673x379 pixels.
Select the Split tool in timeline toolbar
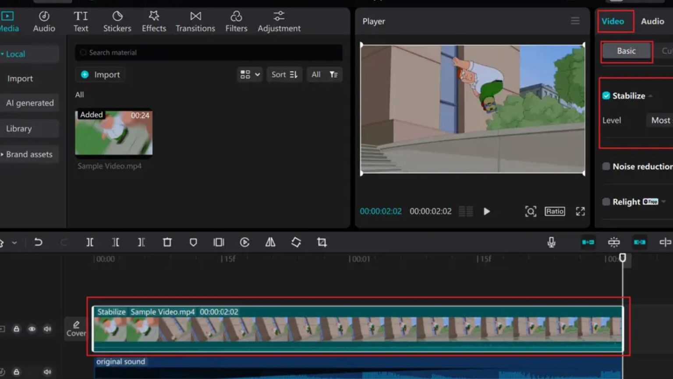(x=90, y=242)
